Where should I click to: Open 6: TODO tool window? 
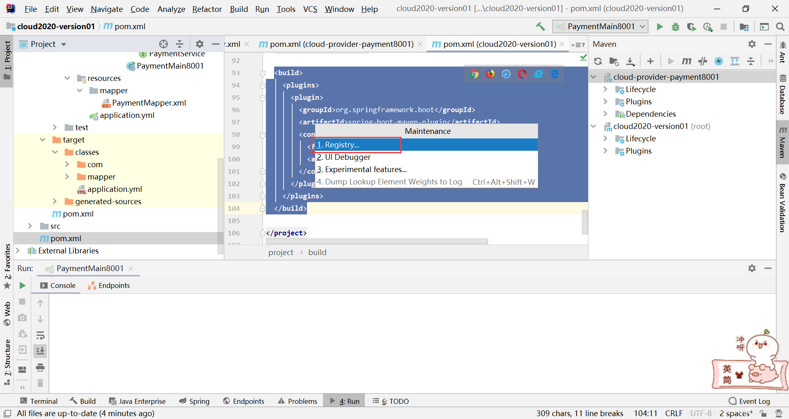click(x=391, y=401)
